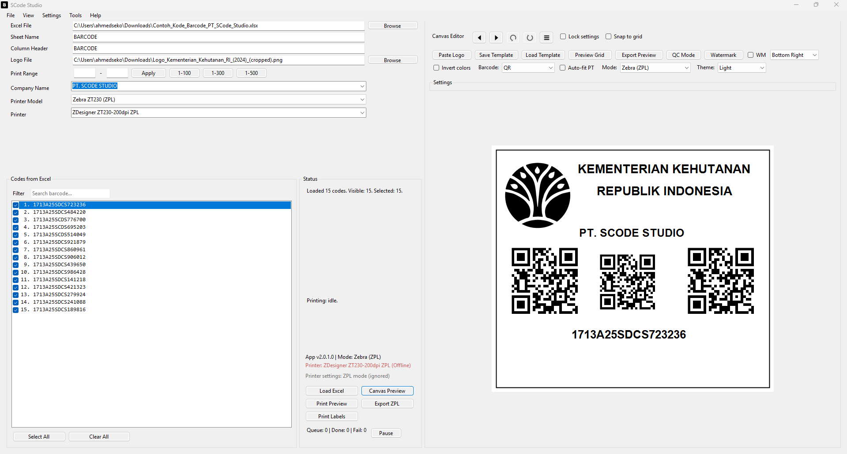The width and height of the screenshot is (847, 454).
Task: Select the 1-300 print range preset
Action: click(218, 73)
